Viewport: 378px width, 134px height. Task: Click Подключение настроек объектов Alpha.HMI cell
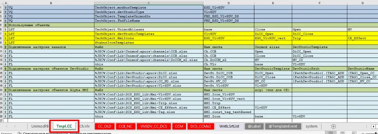[51, 90]
